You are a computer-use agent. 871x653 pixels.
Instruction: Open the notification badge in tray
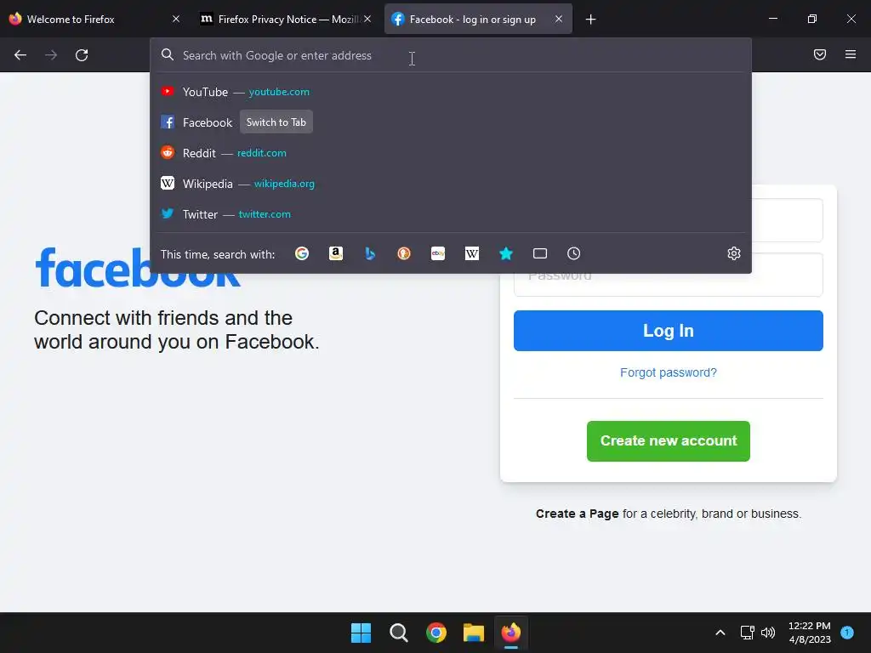[x=847, y=632]
